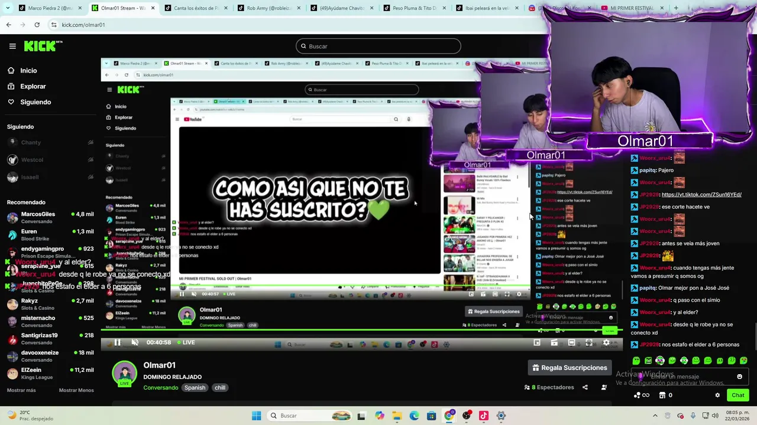Screen dimensions: 757x425
Task: Switch to Rob Army tab
Action: click(269, 8)
